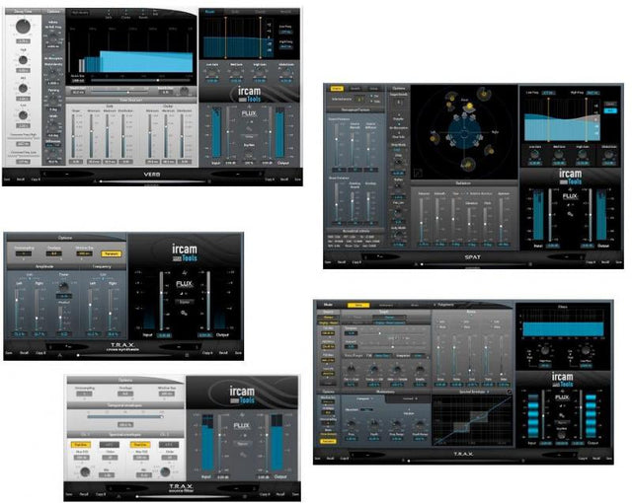Switch to the Reverb tab in SPAT
The width and height of the screenshot is (632, 503).
tap(356, 89)
